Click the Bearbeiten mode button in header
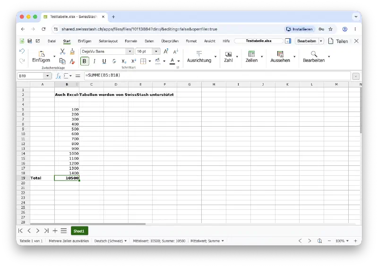 click(307, 41)
